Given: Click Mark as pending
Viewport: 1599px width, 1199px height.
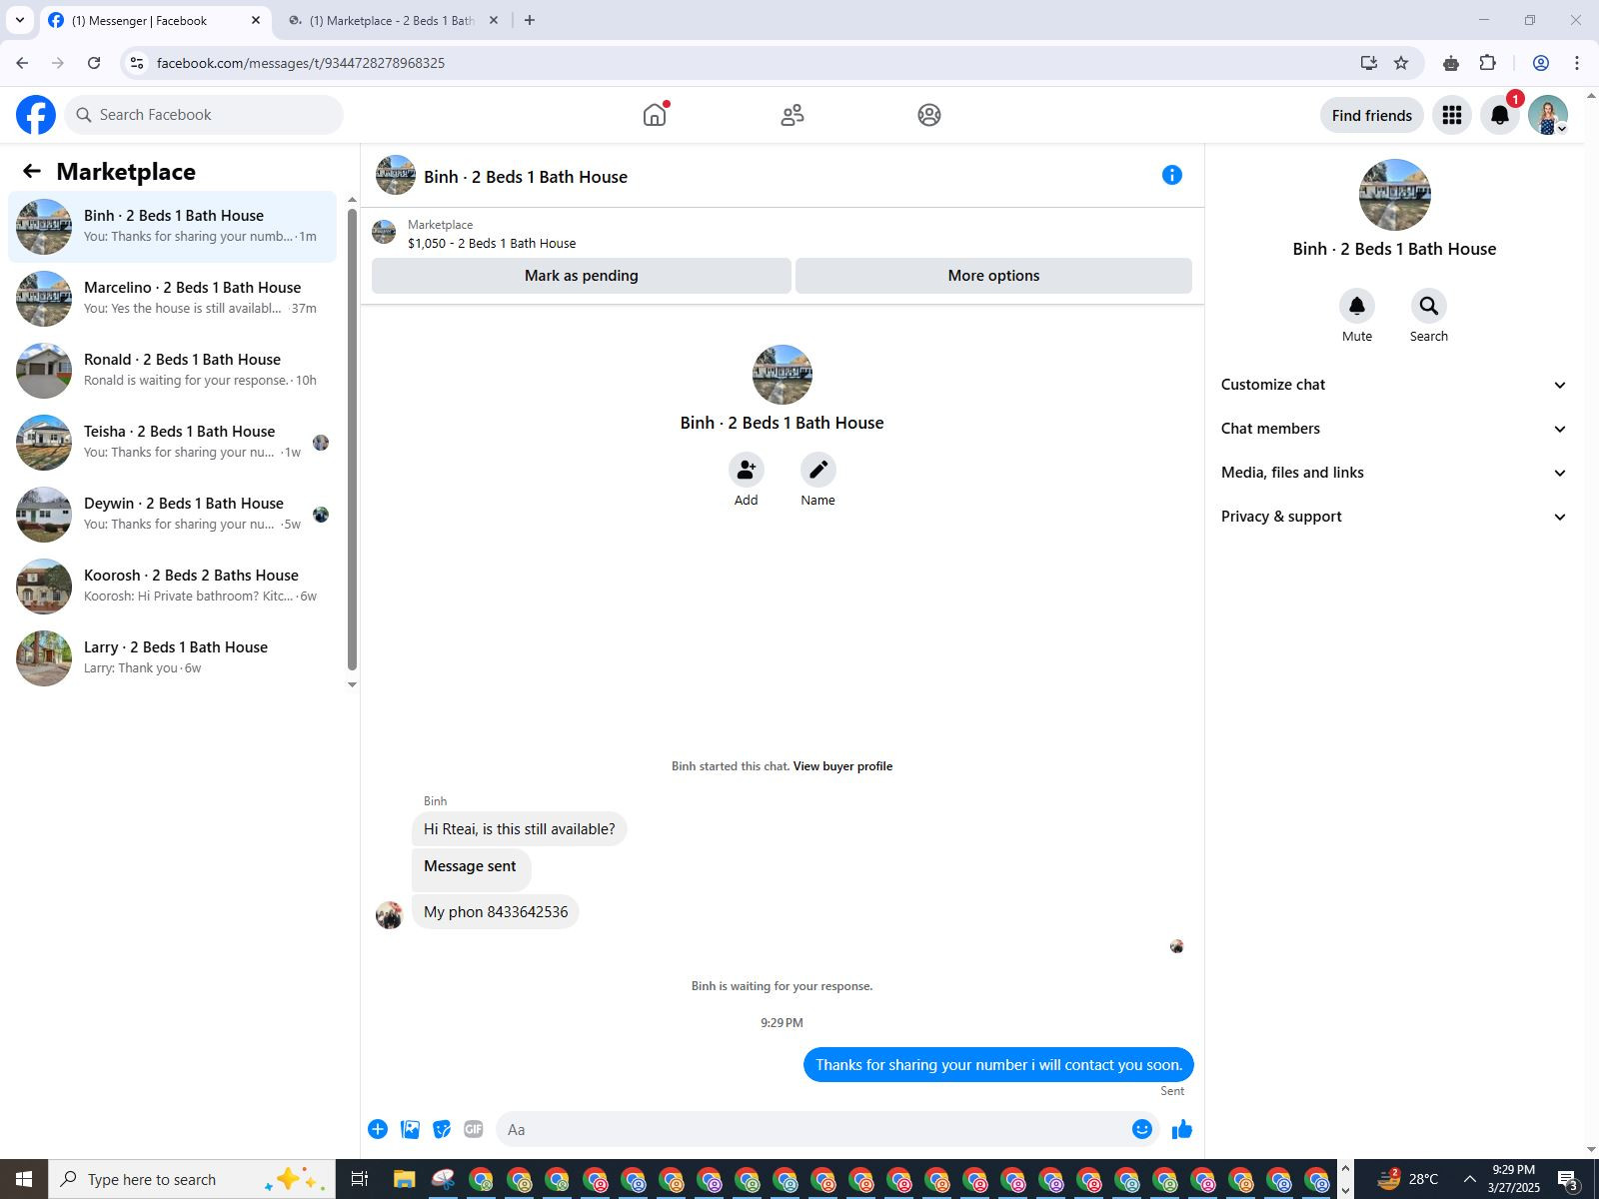Looking at the screenshot, I should click(582, 276).
